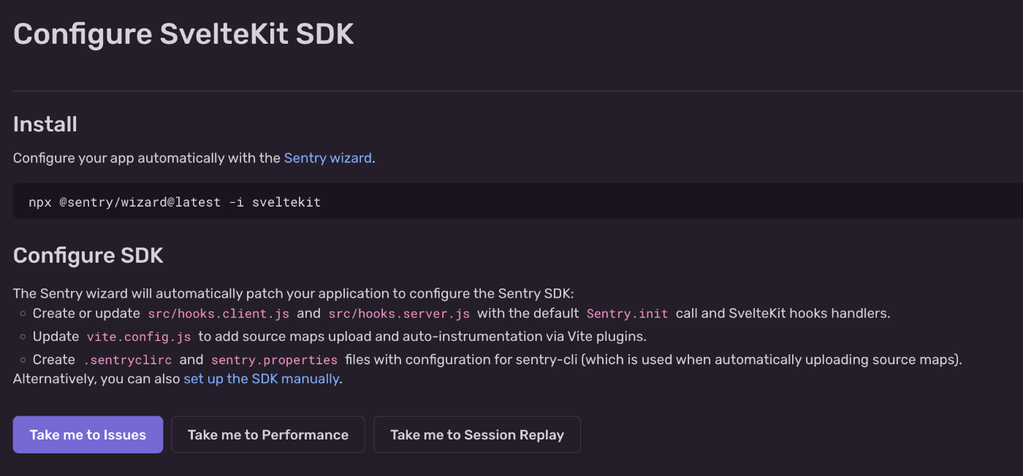Click '@sentry/wizard@latest' in the command
1023x476 pixels.
pyautogui.click(x=140, y=202)
